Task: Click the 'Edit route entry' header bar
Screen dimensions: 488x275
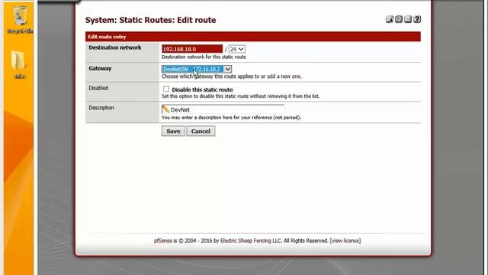Action: tap(253, 37)
